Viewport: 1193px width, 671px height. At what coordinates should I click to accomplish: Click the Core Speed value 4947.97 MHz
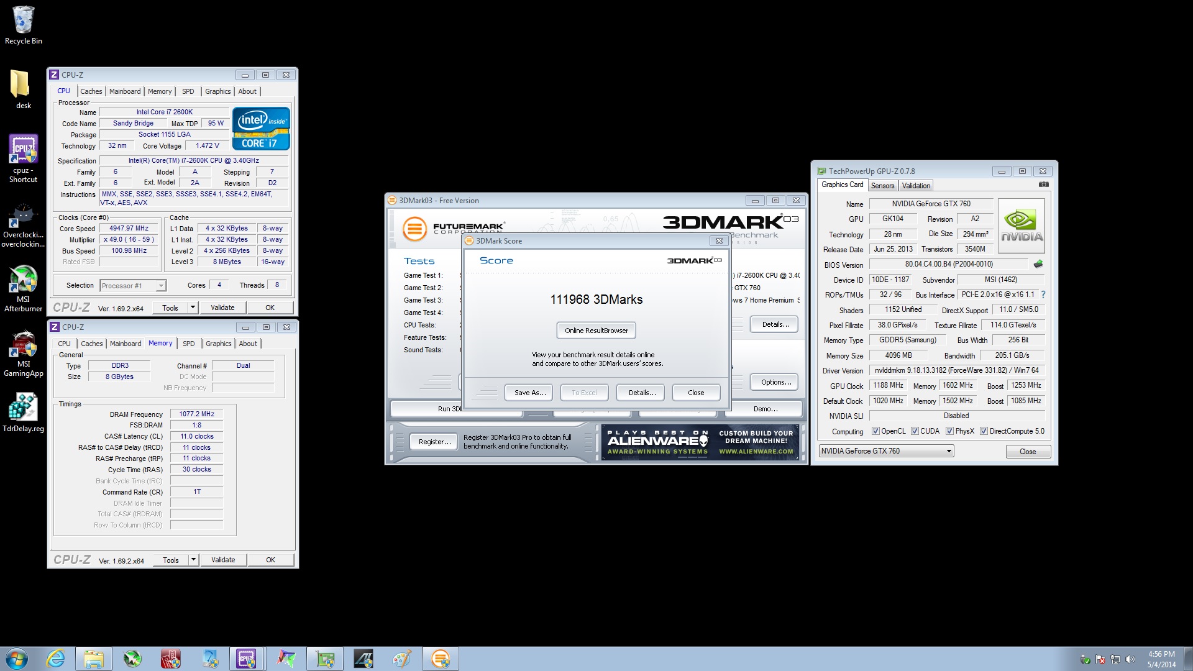tap(129, 228)
